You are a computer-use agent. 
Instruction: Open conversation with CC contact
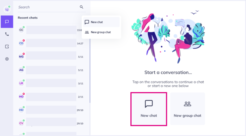[51, 30]
